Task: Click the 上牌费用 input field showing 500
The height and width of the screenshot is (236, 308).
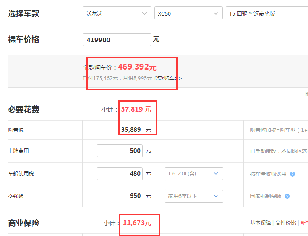Action: [x=120, y=151]
